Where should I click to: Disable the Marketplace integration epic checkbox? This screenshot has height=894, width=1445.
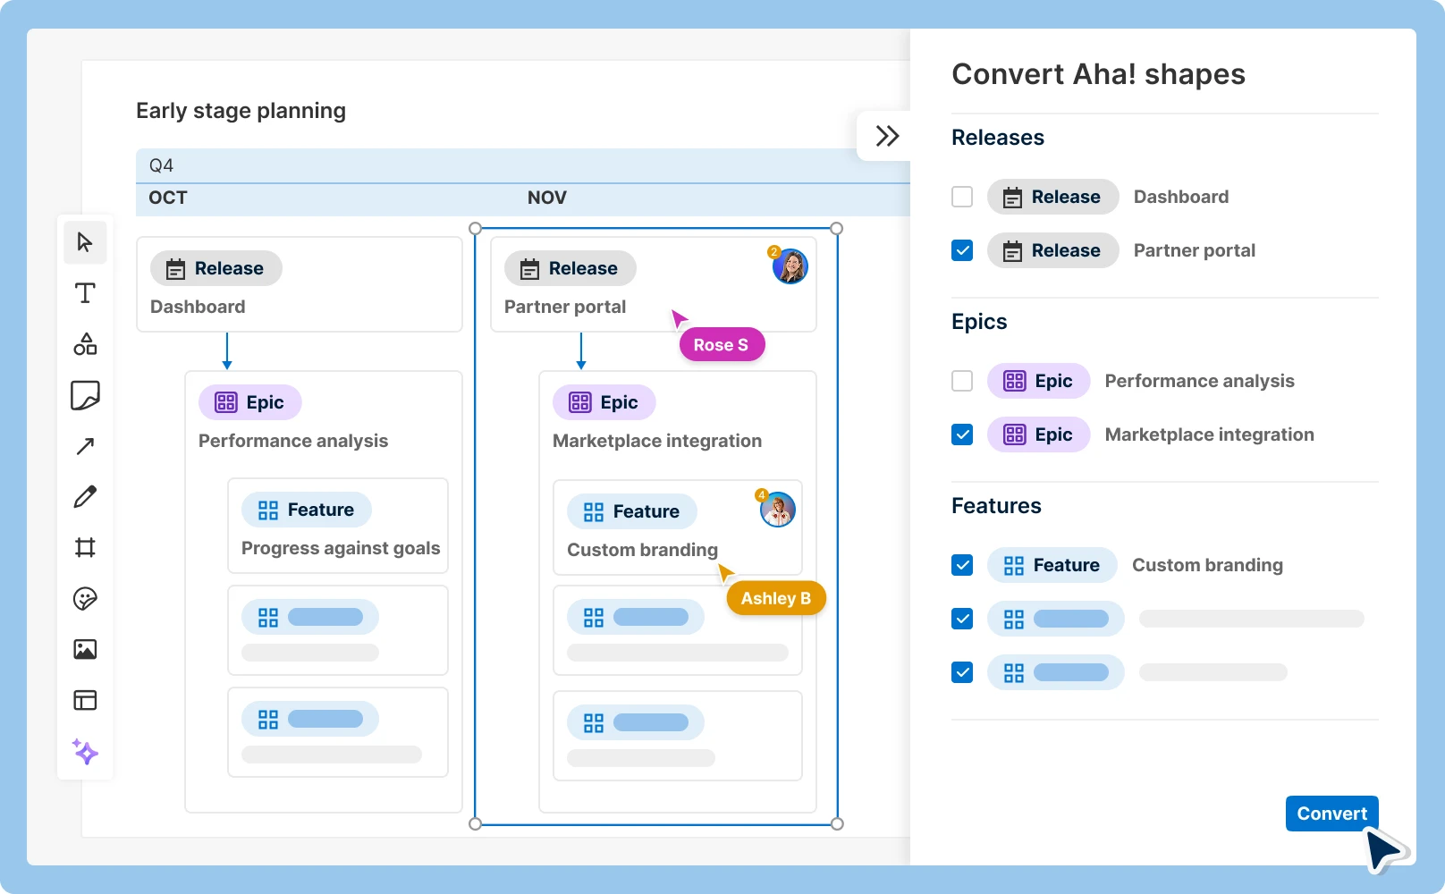click(962, 434)
